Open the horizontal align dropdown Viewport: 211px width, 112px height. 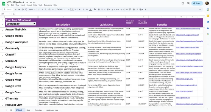coord(108,9)
